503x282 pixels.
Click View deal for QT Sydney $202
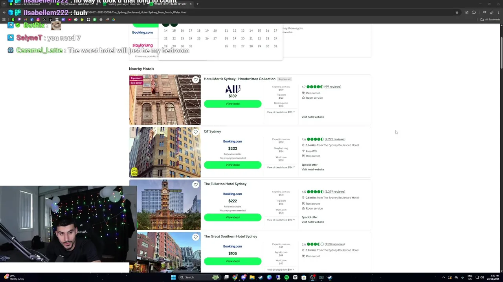pyautogui.click(x=233, y=165)
